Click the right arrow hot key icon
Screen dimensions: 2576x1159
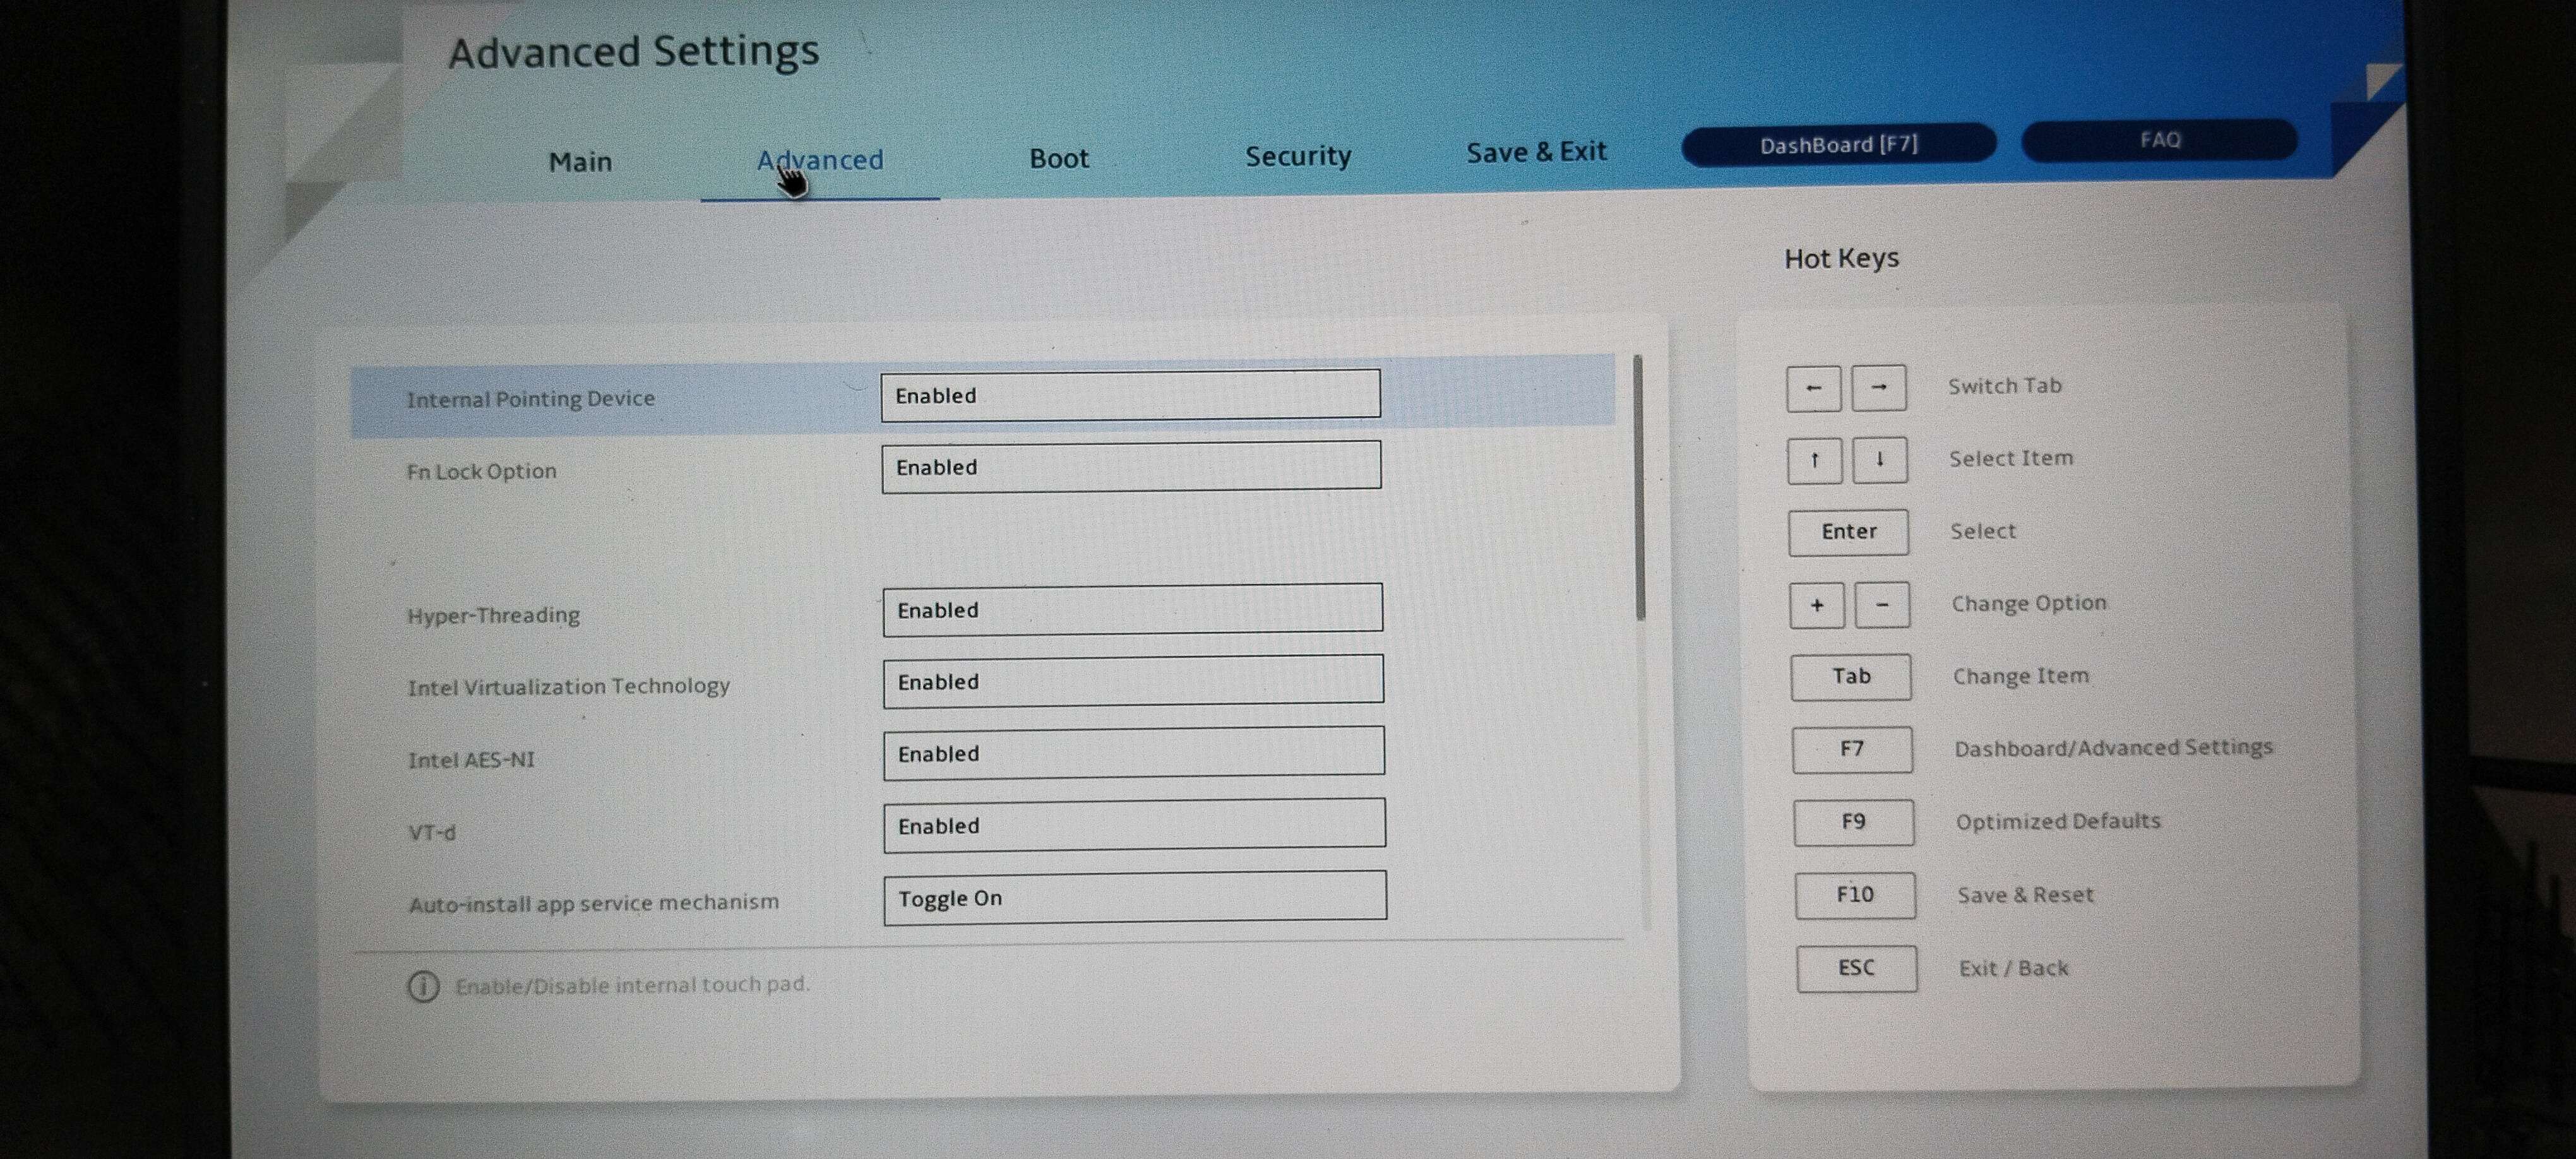1878,388
